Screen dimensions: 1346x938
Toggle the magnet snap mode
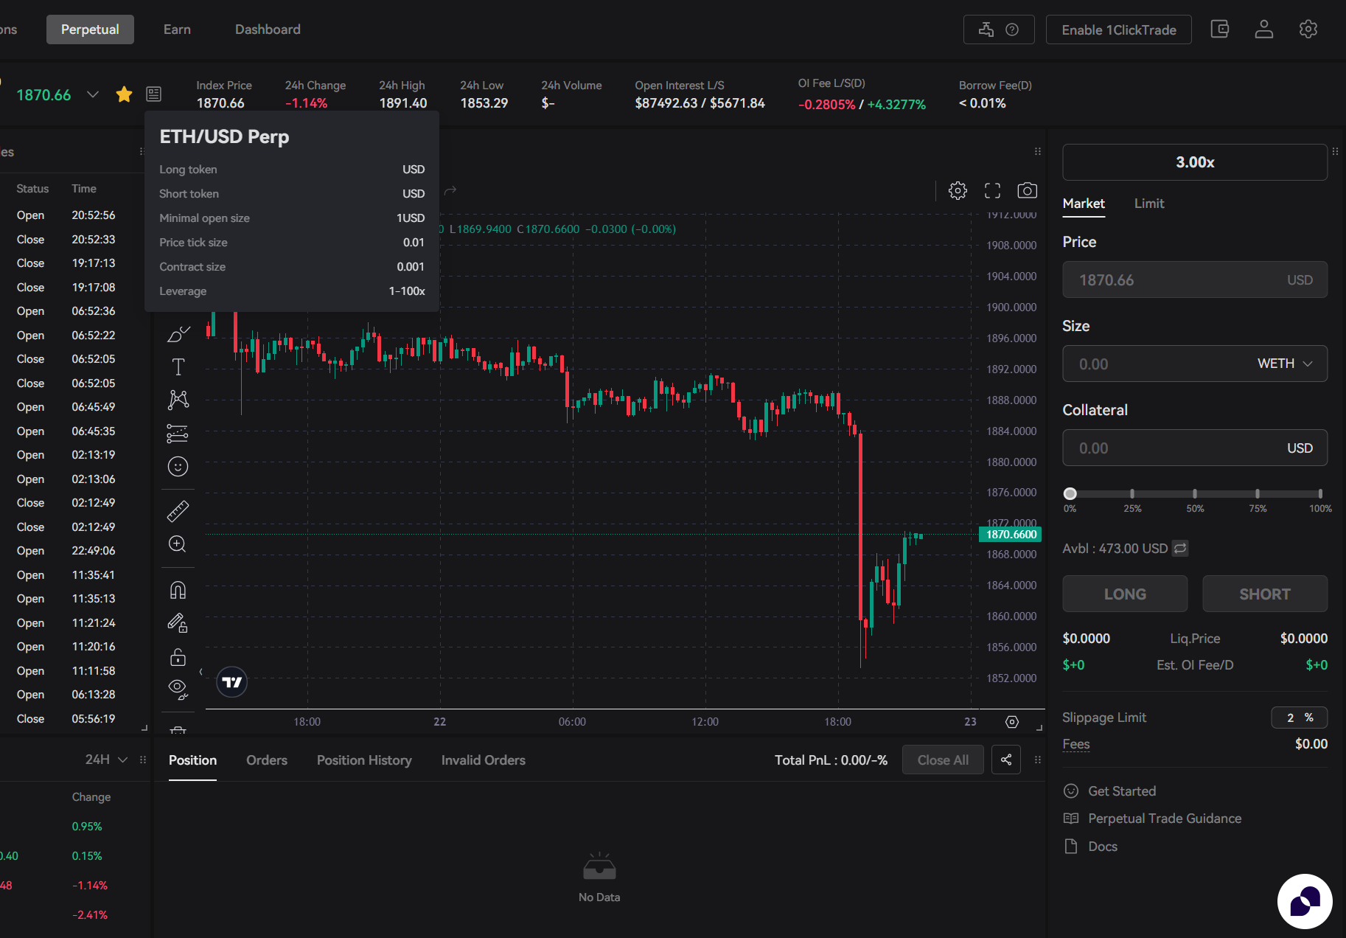pos(178,590)
